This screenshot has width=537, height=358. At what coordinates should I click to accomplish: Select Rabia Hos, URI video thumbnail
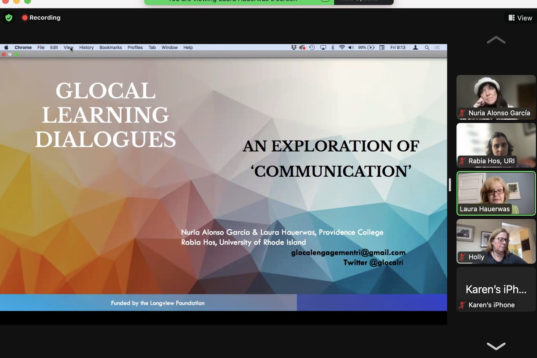coord(496,145)
